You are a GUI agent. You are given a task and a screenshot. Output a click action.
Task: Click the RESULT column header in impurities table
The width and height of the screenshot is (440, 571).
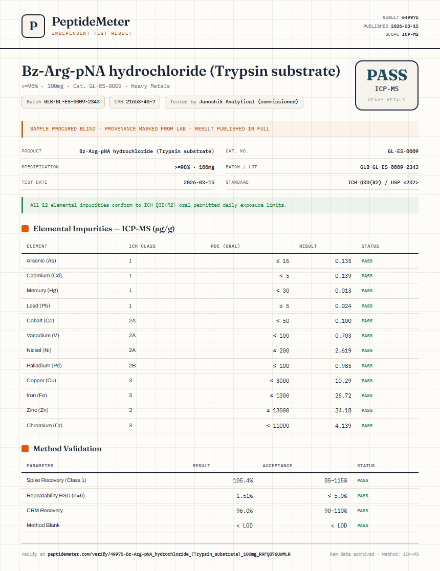pos(308,246)
